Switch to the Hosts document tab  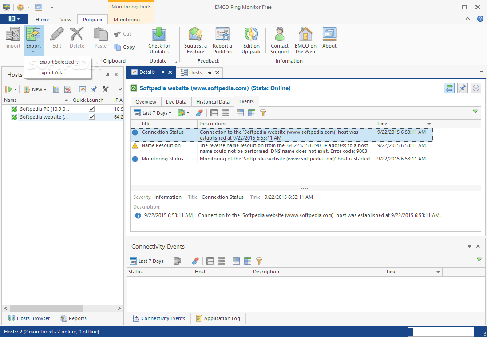[195, 72]
